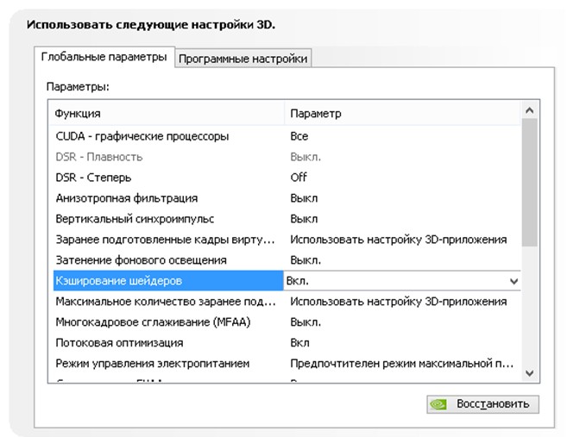Switch to the Программные настройки tab
This screenshot has width=567, height=437.
point(243,59)
